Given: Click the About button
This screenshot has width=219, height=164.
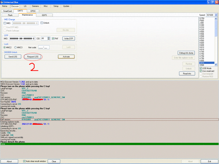Looking at the screenshot, I should [9, 161].
